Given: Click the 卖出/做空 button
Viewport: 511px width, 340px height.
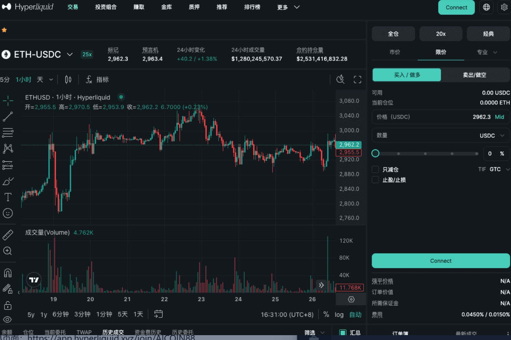Looking at the screenshot, I should click(474, 75).
